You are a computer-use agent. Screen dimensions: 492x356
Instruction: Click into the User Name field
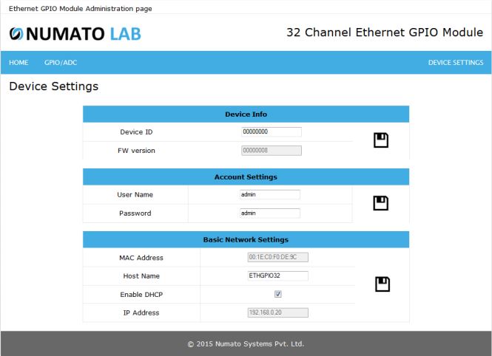pyautogui.click(x=269, y=194)
